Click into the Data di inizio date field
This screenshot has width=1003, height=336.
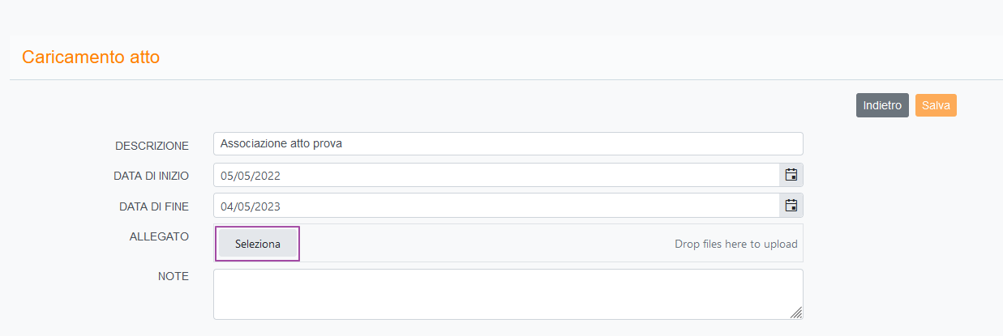tap(496, 175)
